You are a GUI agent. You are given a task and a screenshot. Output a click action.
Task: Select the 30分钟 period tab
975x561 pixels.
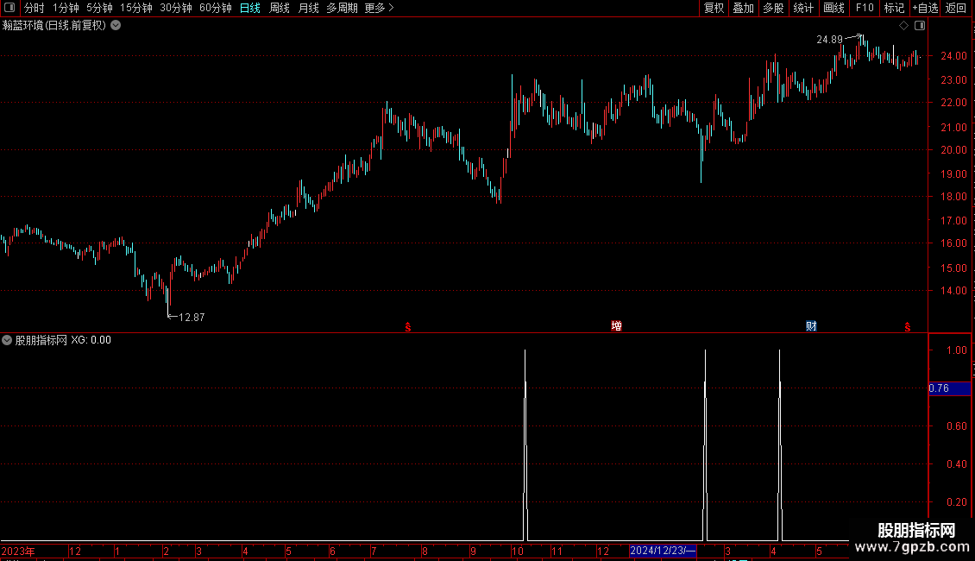pos(176,8)
